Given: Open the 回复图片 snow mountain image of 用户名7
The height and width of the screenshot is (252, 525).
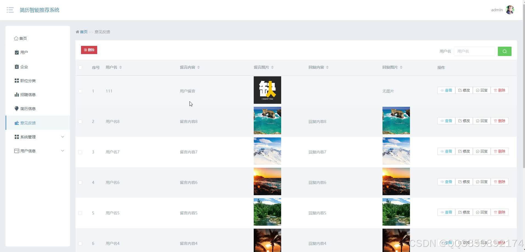Looking at the screenshot, I should [396, 151].
